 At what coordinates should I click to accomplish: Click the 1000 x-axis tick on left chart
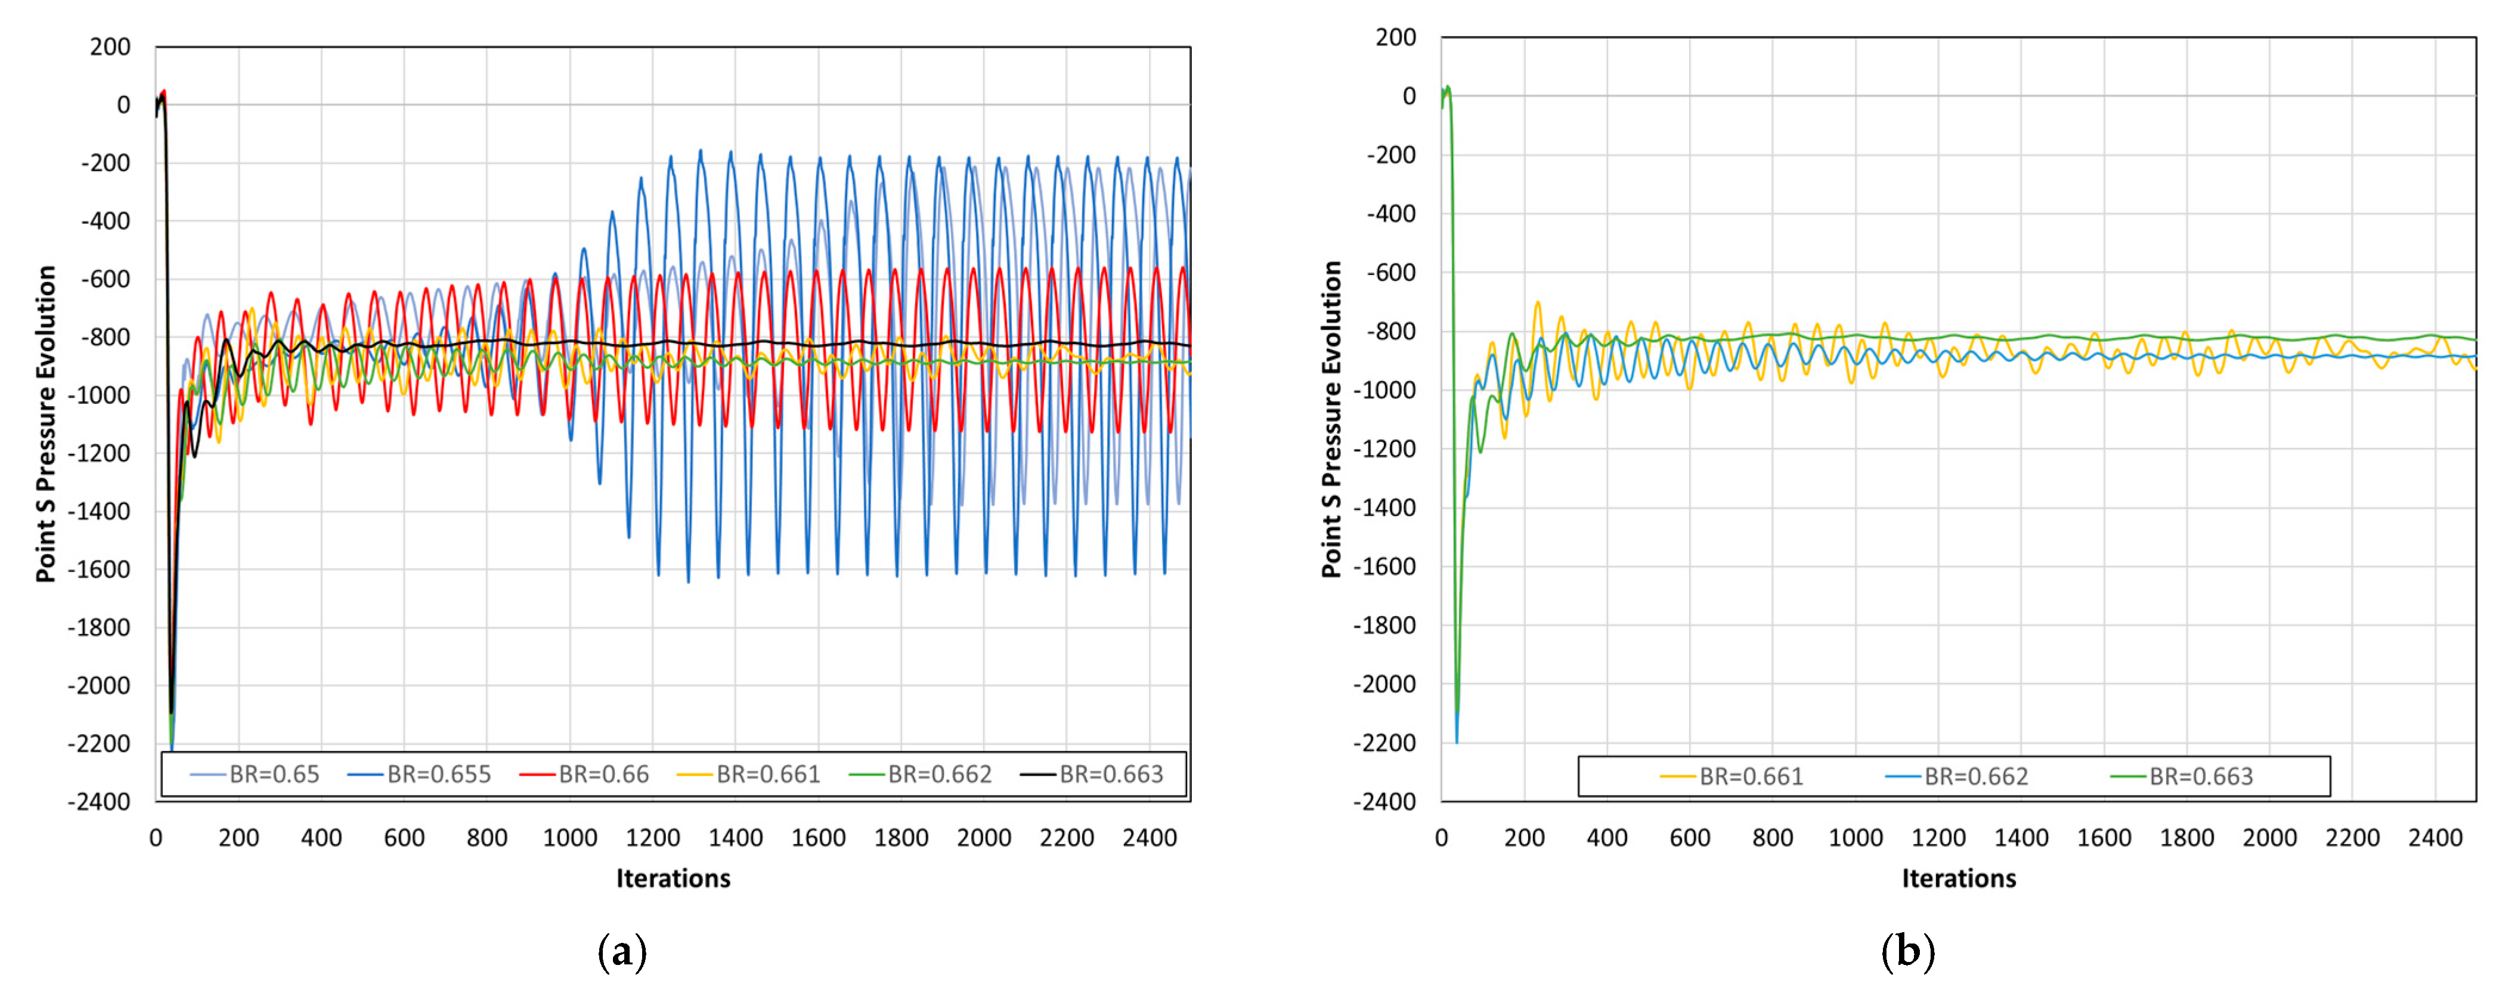click(569, 837)
